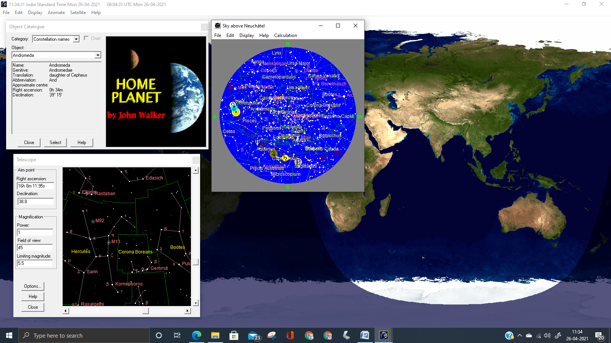Click the yellow Sun symbol in the sky map
This screenshot has width=611, height=343.
tap(236, 112)
